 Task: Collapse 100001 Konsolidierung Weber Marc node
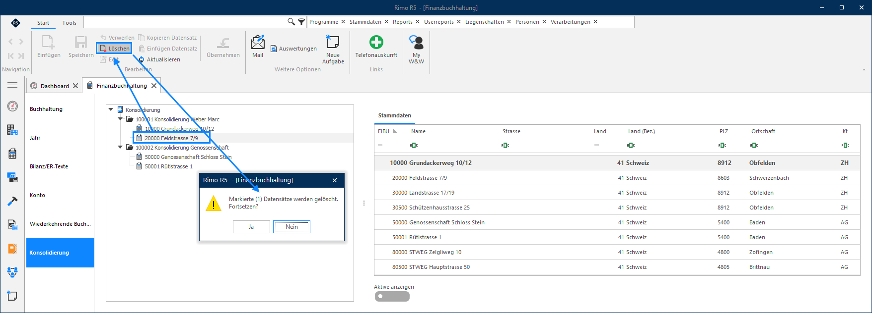(120, 119)
